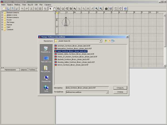
Task: Open the Справка menu
Action: [x=48, y=5]
